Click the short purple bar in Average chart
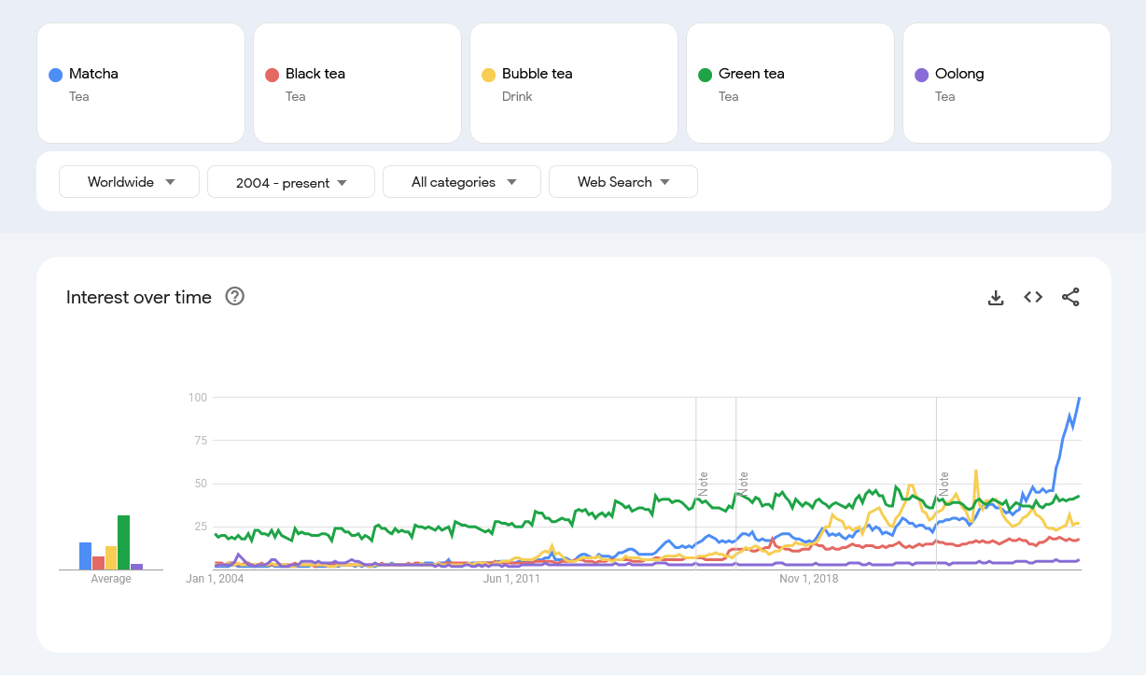 click(x=136, y=567)
